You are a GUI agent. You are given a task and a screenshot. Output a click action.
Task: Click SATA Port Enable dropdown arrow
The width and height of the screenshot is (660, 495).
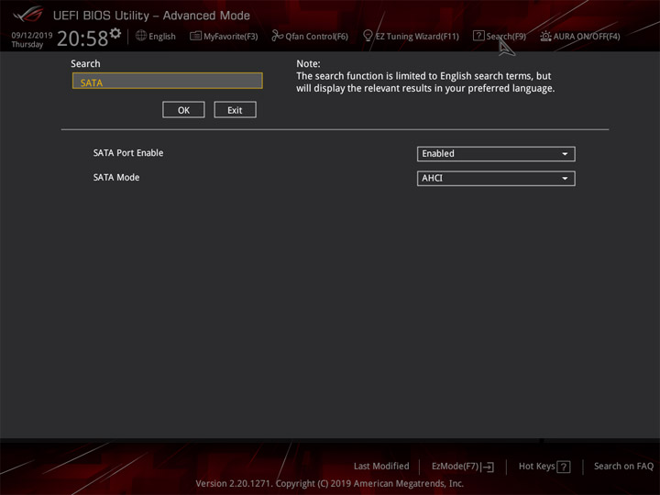tap(565, 154)
